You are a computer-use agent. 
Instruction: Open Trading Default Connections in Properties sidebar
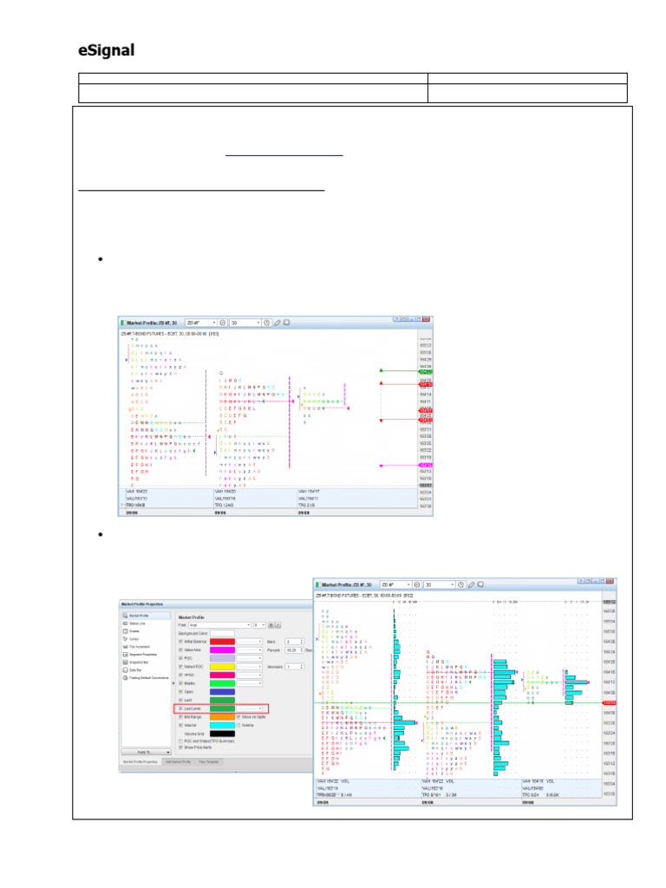(x=146, y=678)
